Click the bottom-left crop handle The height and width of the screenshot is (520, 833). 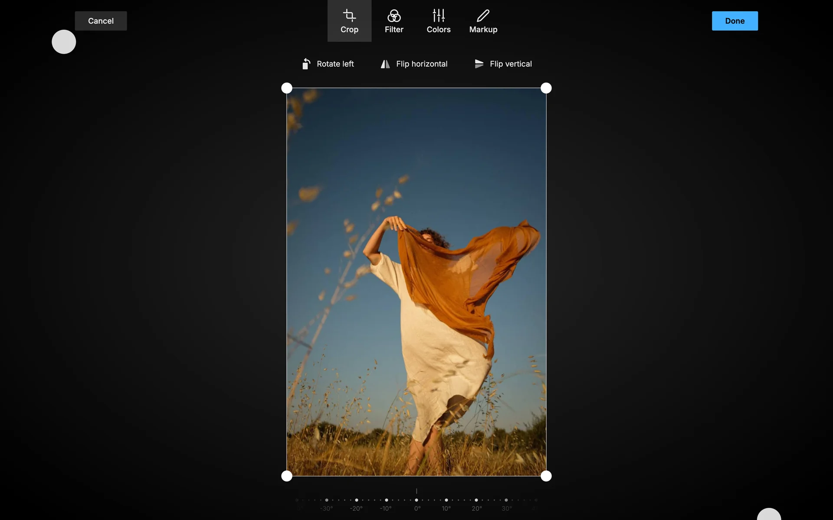tap(287, 476)
